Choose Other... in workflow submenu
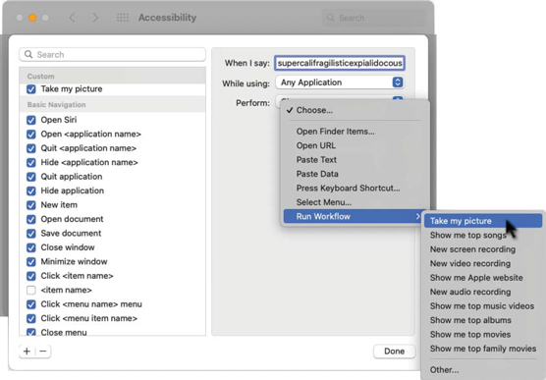 (x=483, y=370)
